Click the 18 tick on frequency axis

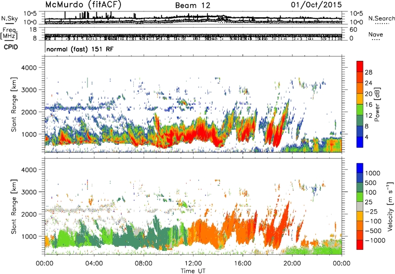pyautogui.click(x=33, y=30)
